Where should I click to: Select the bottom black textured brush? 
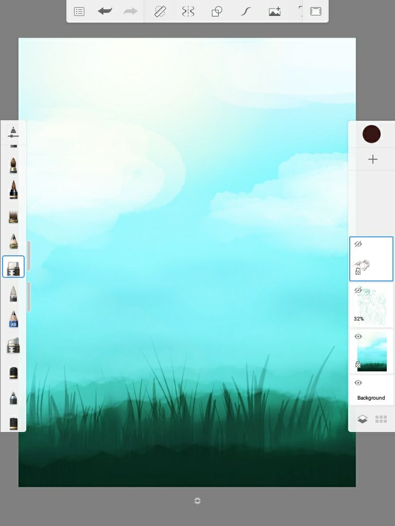click(x=13, y=423)
